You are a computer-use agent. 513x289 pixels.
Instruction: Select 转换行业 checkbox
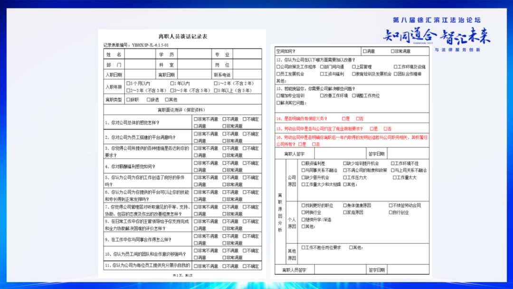(x=303, y=212)
